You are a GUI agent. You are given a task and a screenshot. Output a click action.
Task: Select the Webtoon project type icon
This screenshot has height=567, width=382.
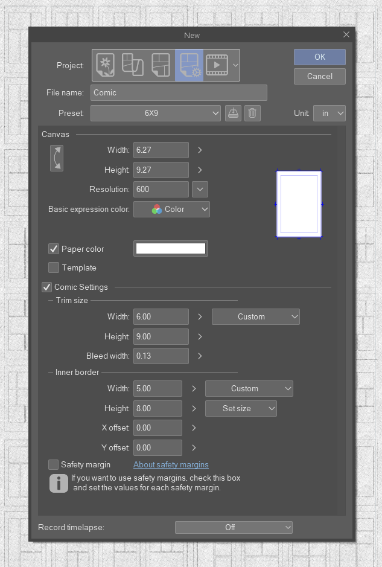(133, 65)
